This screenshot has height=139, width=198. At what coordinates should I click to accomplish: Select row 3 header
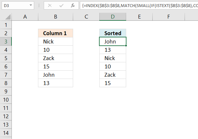(6, 42)
